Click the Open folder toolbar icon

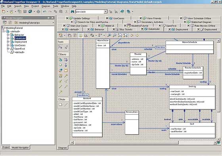[x=11, y=11]
